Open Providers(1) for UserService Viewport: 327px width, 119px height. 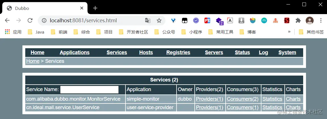click(209, 107)
